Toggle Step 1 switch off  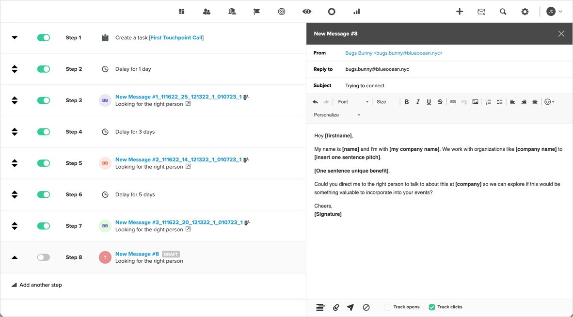point(44,38)
